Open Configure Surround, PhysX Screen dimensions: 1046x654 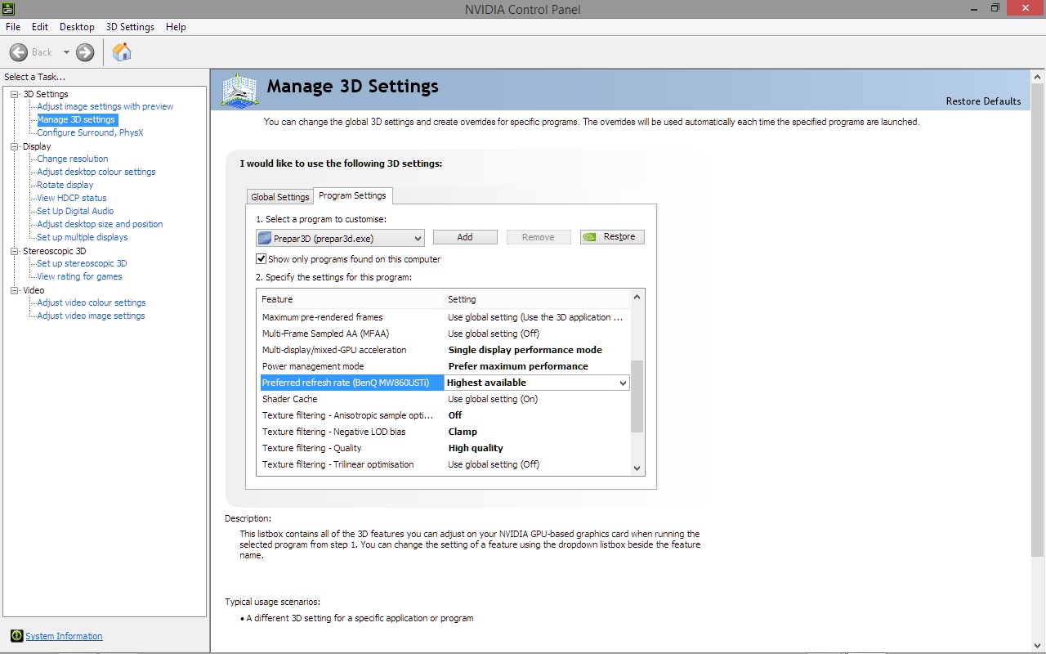(90, 132)
